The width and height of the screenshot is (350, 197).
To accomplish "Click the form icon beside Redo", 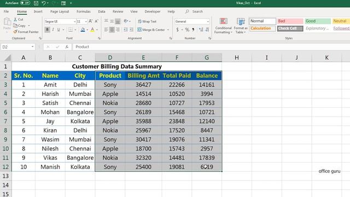I will coord(63,3).
